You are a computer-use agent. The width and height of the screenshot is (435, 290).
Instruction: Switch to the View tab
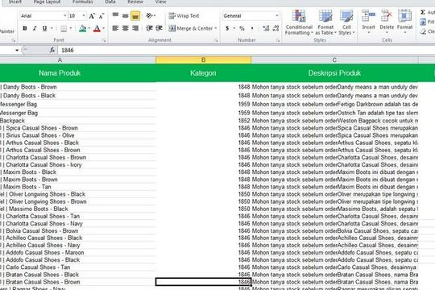pos(160,2)
